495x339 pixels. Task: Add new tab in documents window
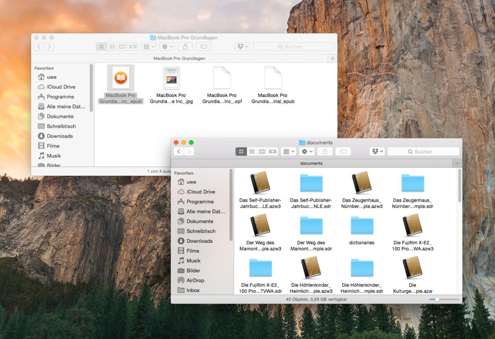click(457, 163)
